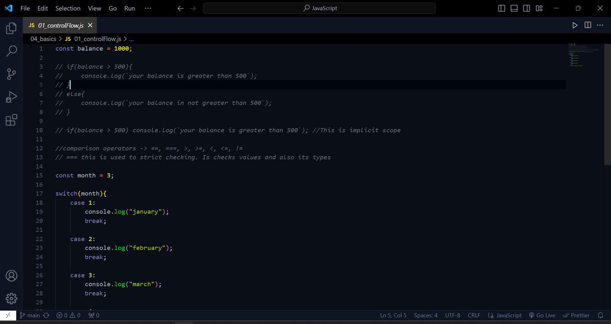Change line ending via CRLF

(x=474, y=315)
